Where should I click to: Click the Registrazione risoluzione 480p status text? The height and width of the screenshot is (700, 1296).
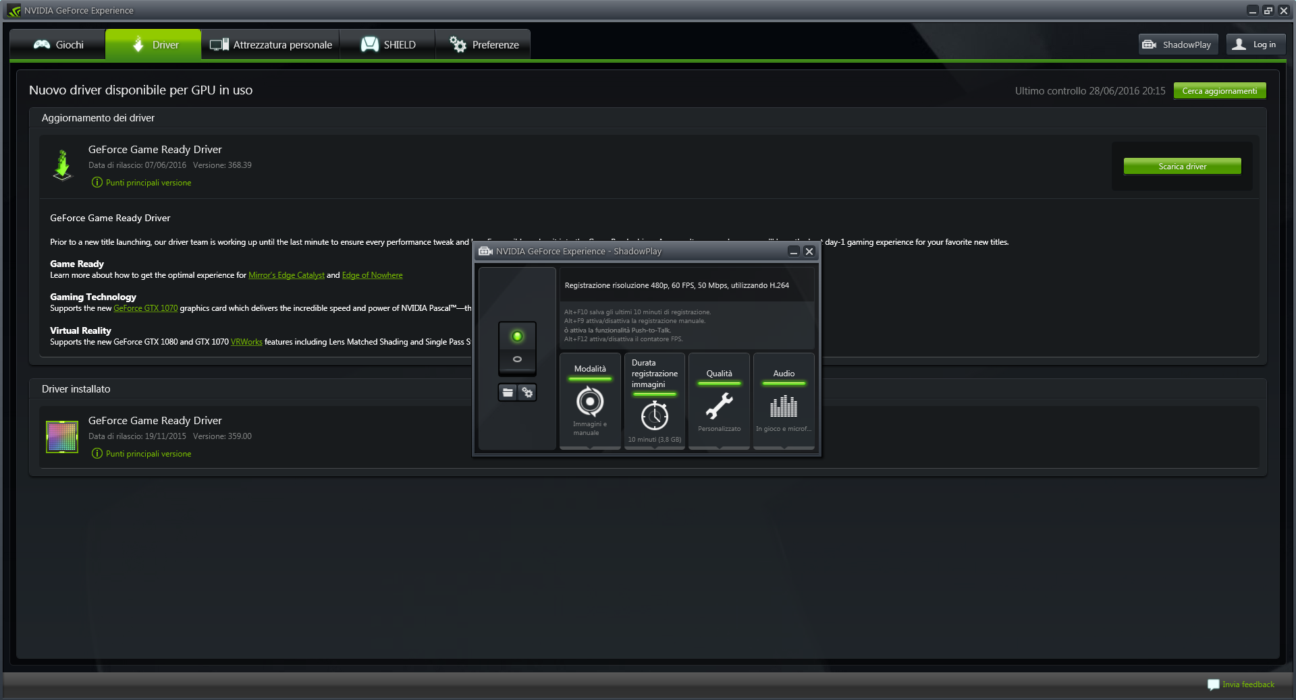click(x=676, y=285)
